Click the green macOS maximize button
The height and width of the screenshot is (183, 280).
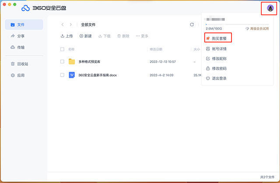pos(15,4)
